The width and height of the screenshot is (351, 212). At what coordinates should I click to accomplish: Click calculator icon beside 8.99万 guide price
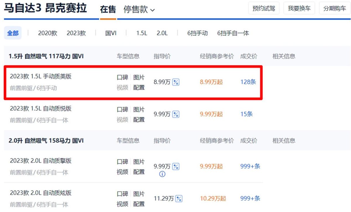pos(176,82)
